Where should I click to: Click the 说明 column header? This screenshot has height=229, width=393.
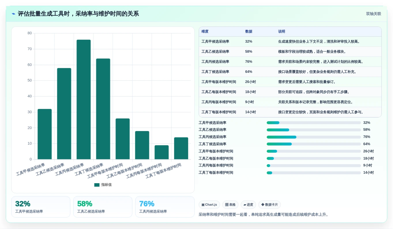click(x=281, y=32)
